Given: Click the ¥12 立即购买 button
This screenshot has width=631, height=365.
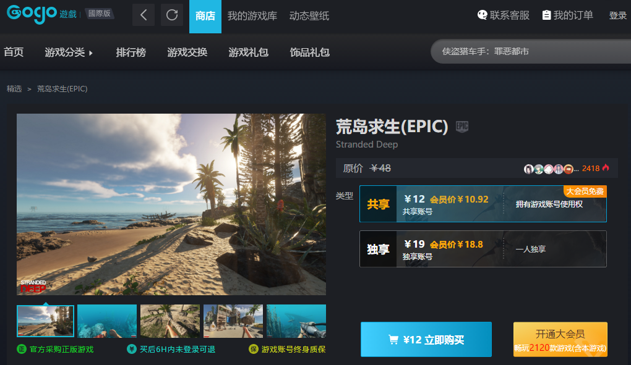Looking at the screenshot, I should tap(426, 339).
